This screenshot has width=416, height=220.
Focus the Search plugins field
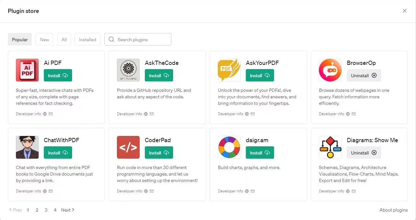tap(138, 39)
